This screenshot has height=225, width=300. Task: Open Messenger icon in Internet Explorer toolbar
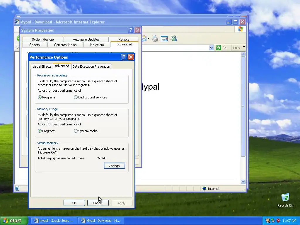(x=174, y=39)
